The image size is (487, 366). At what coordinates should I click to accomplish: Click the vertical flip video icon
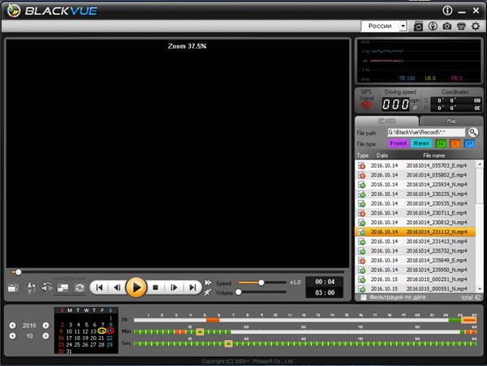coord(30,288)
